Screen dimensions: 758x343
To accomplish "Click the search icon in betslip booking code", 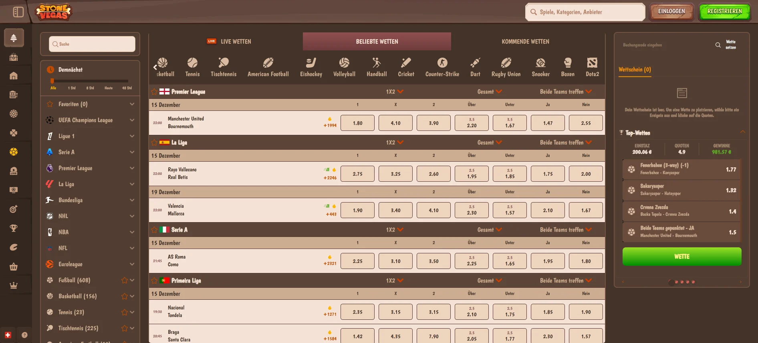I will pos(718,45).
